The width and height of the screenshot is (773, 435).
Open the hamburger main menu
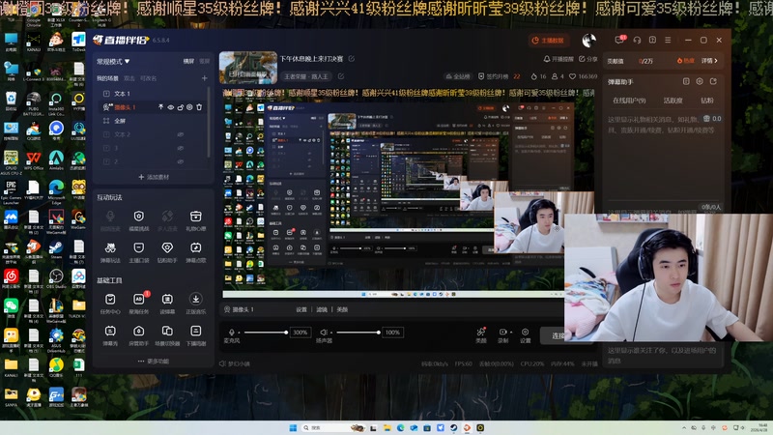(668, 40)
